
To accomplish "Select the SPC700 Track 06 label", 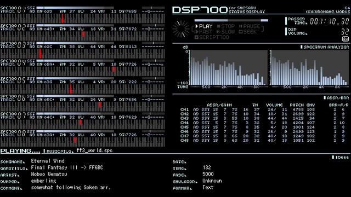I will tap(13, 97).
